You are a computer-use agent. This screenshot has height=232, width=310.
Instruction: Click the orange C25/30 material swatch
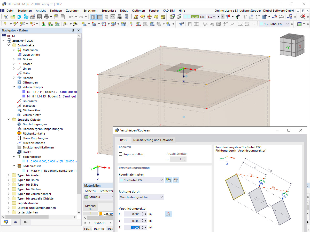(101, 214)
